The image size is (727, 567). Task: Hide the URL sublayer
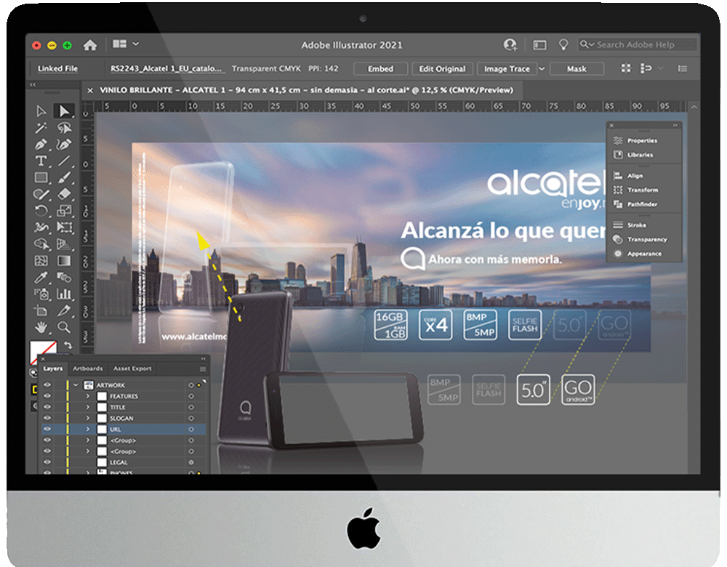tap(47, 430)
